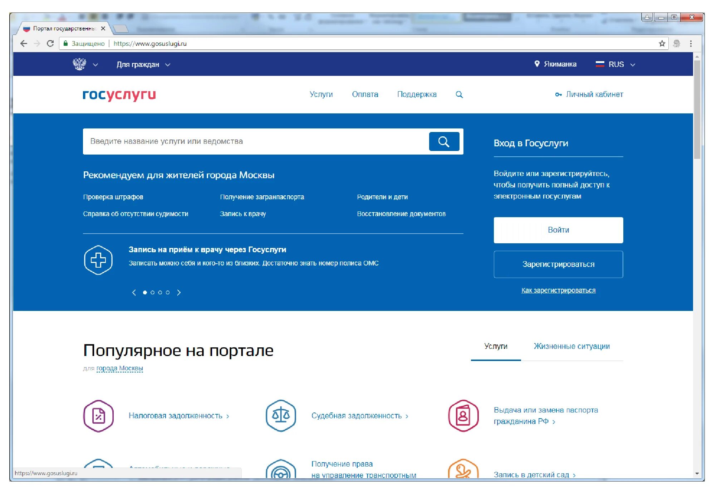
Task: Reload the page with the refresh icon
Action: 50,44
